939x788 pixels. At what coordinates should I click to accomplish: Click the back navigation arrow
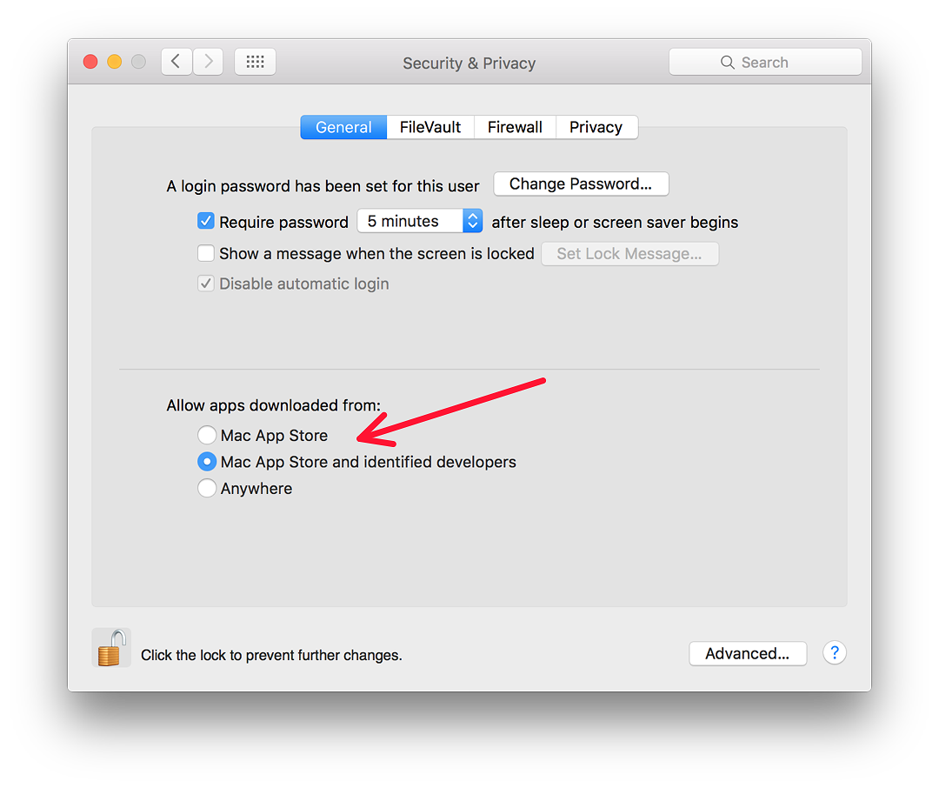[x=176, y=62]
